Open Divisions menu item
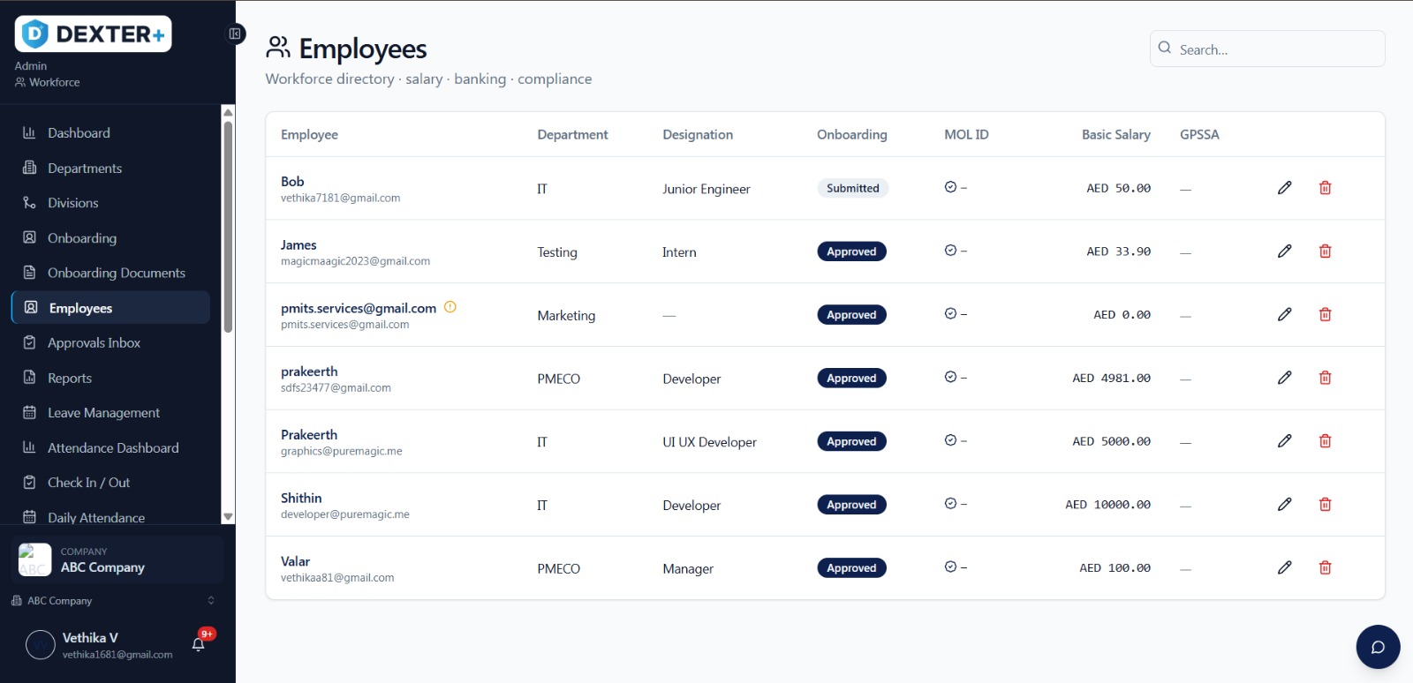 pos(110,203)
